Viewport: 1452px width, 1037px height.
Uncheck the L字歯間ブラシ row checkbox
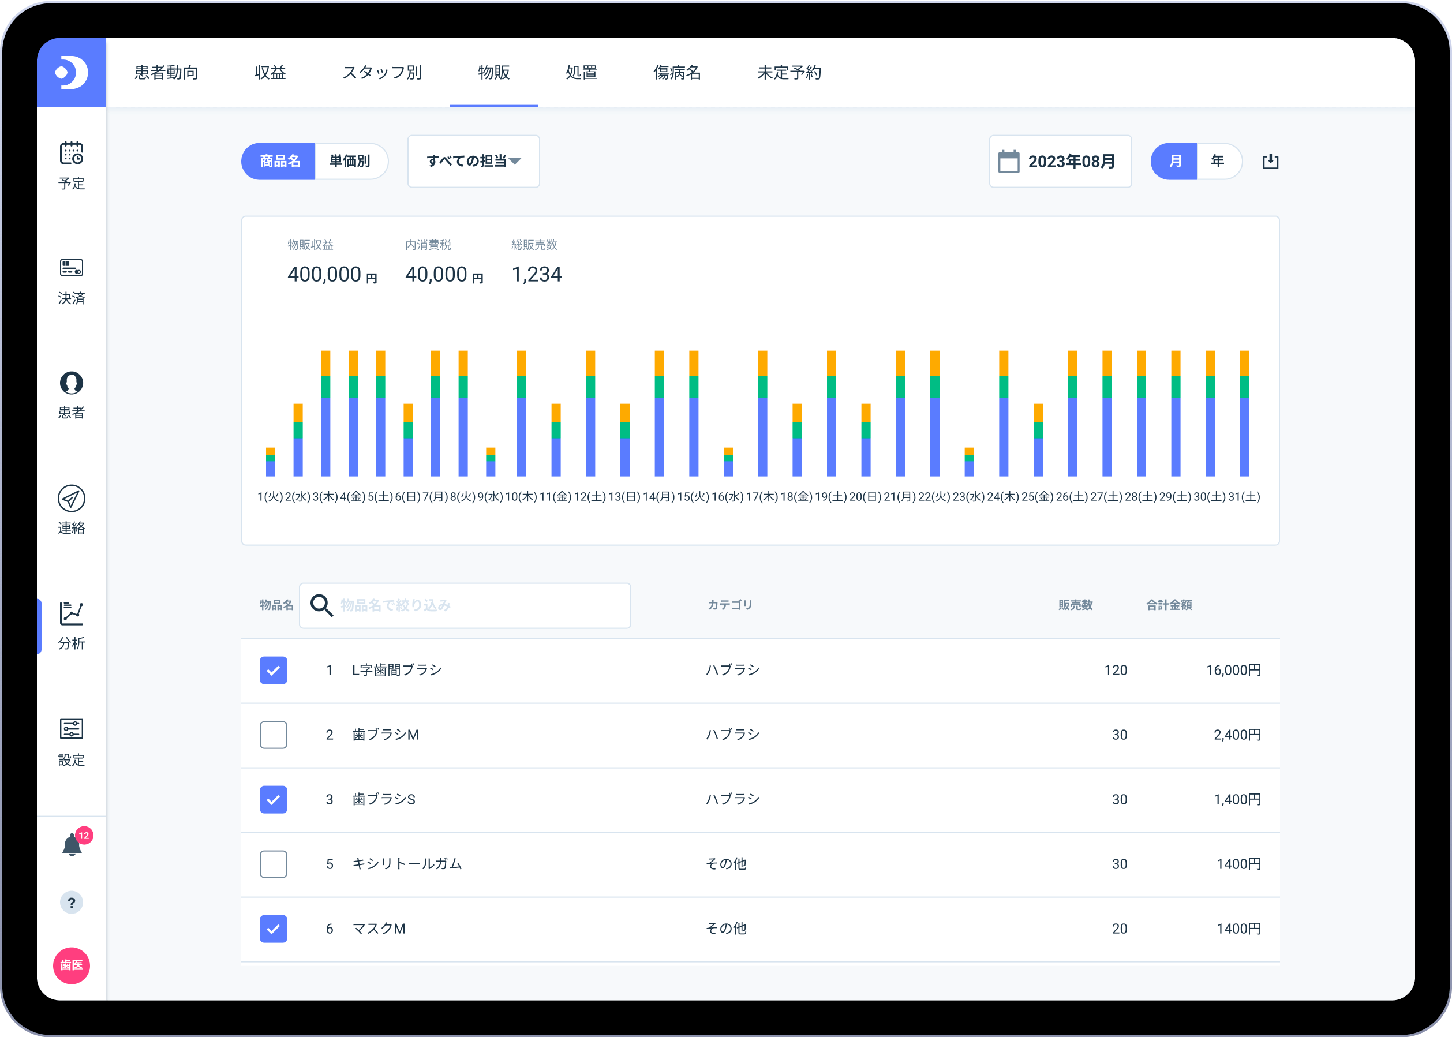click(274, 671)
